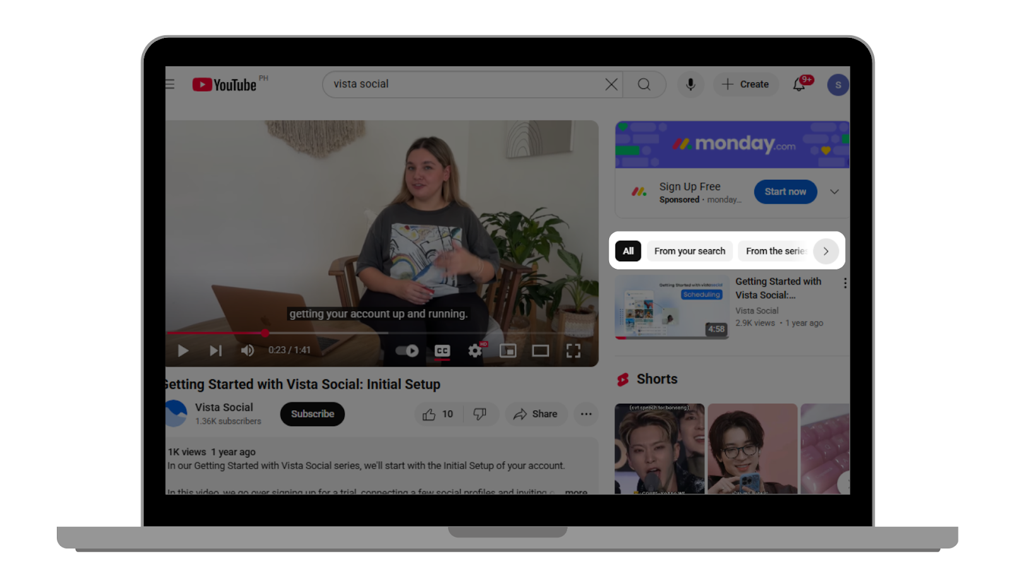Go to YouTube home via logo

pos(224,85)
